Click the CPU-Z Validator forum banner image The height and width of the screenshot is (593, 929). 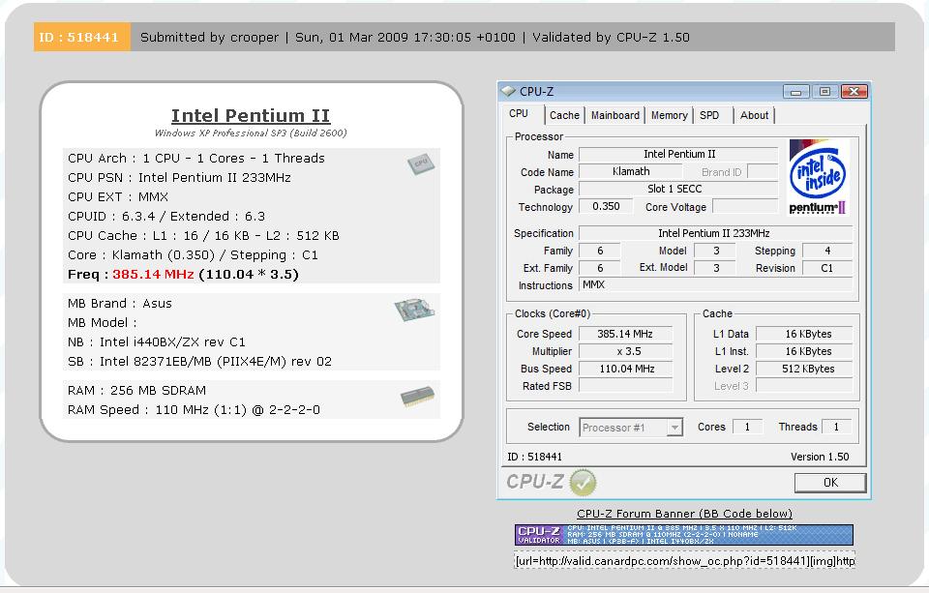684,534
